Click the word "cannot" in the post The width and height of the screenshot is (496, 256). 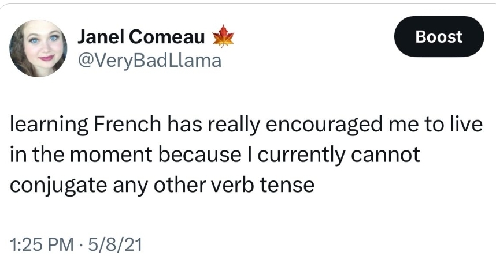[384, 155]
